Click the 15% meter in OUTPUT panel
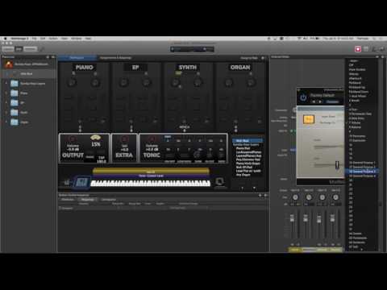The width and height of the screenshot is (387, 290). tap(96, 142)
